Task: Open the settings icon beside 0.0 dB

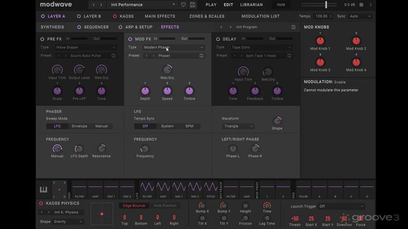Action: [x=361, y=4]
